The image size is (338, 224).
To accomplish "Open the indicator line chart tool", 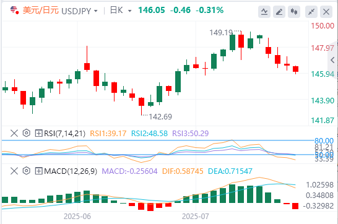I will 264,11.
